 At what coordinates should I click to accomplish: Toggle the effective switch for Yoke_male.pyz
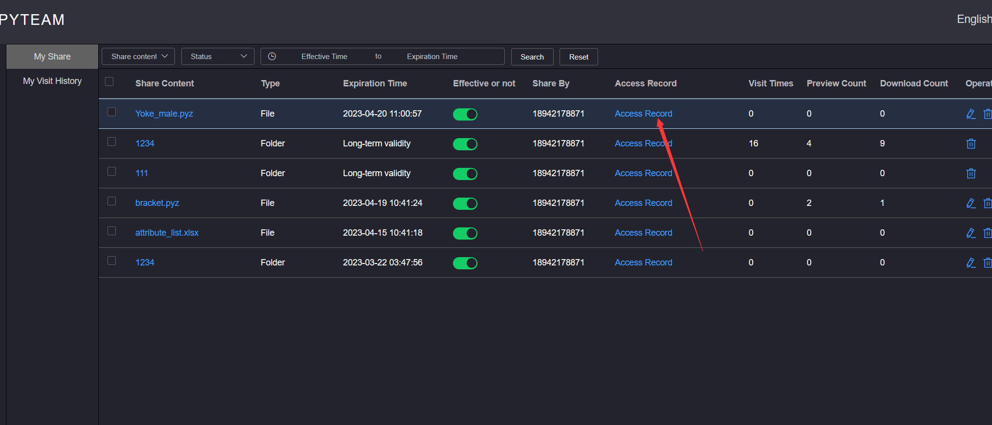(x=465, y=114)
